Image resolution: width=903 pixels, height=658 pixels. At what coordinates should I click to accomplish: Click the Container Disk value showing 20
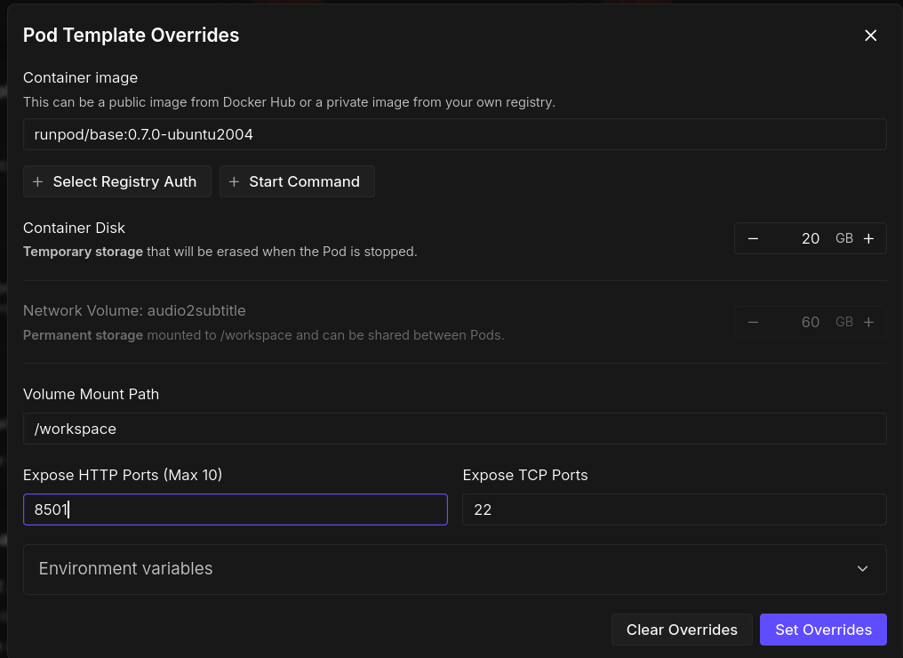[810, 238]
